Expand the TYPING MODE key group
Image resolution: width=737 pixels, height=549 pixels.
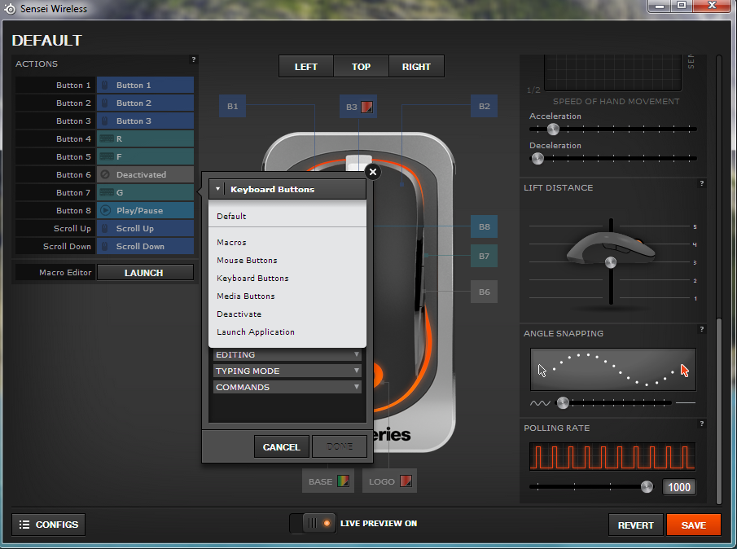(287, 371)
